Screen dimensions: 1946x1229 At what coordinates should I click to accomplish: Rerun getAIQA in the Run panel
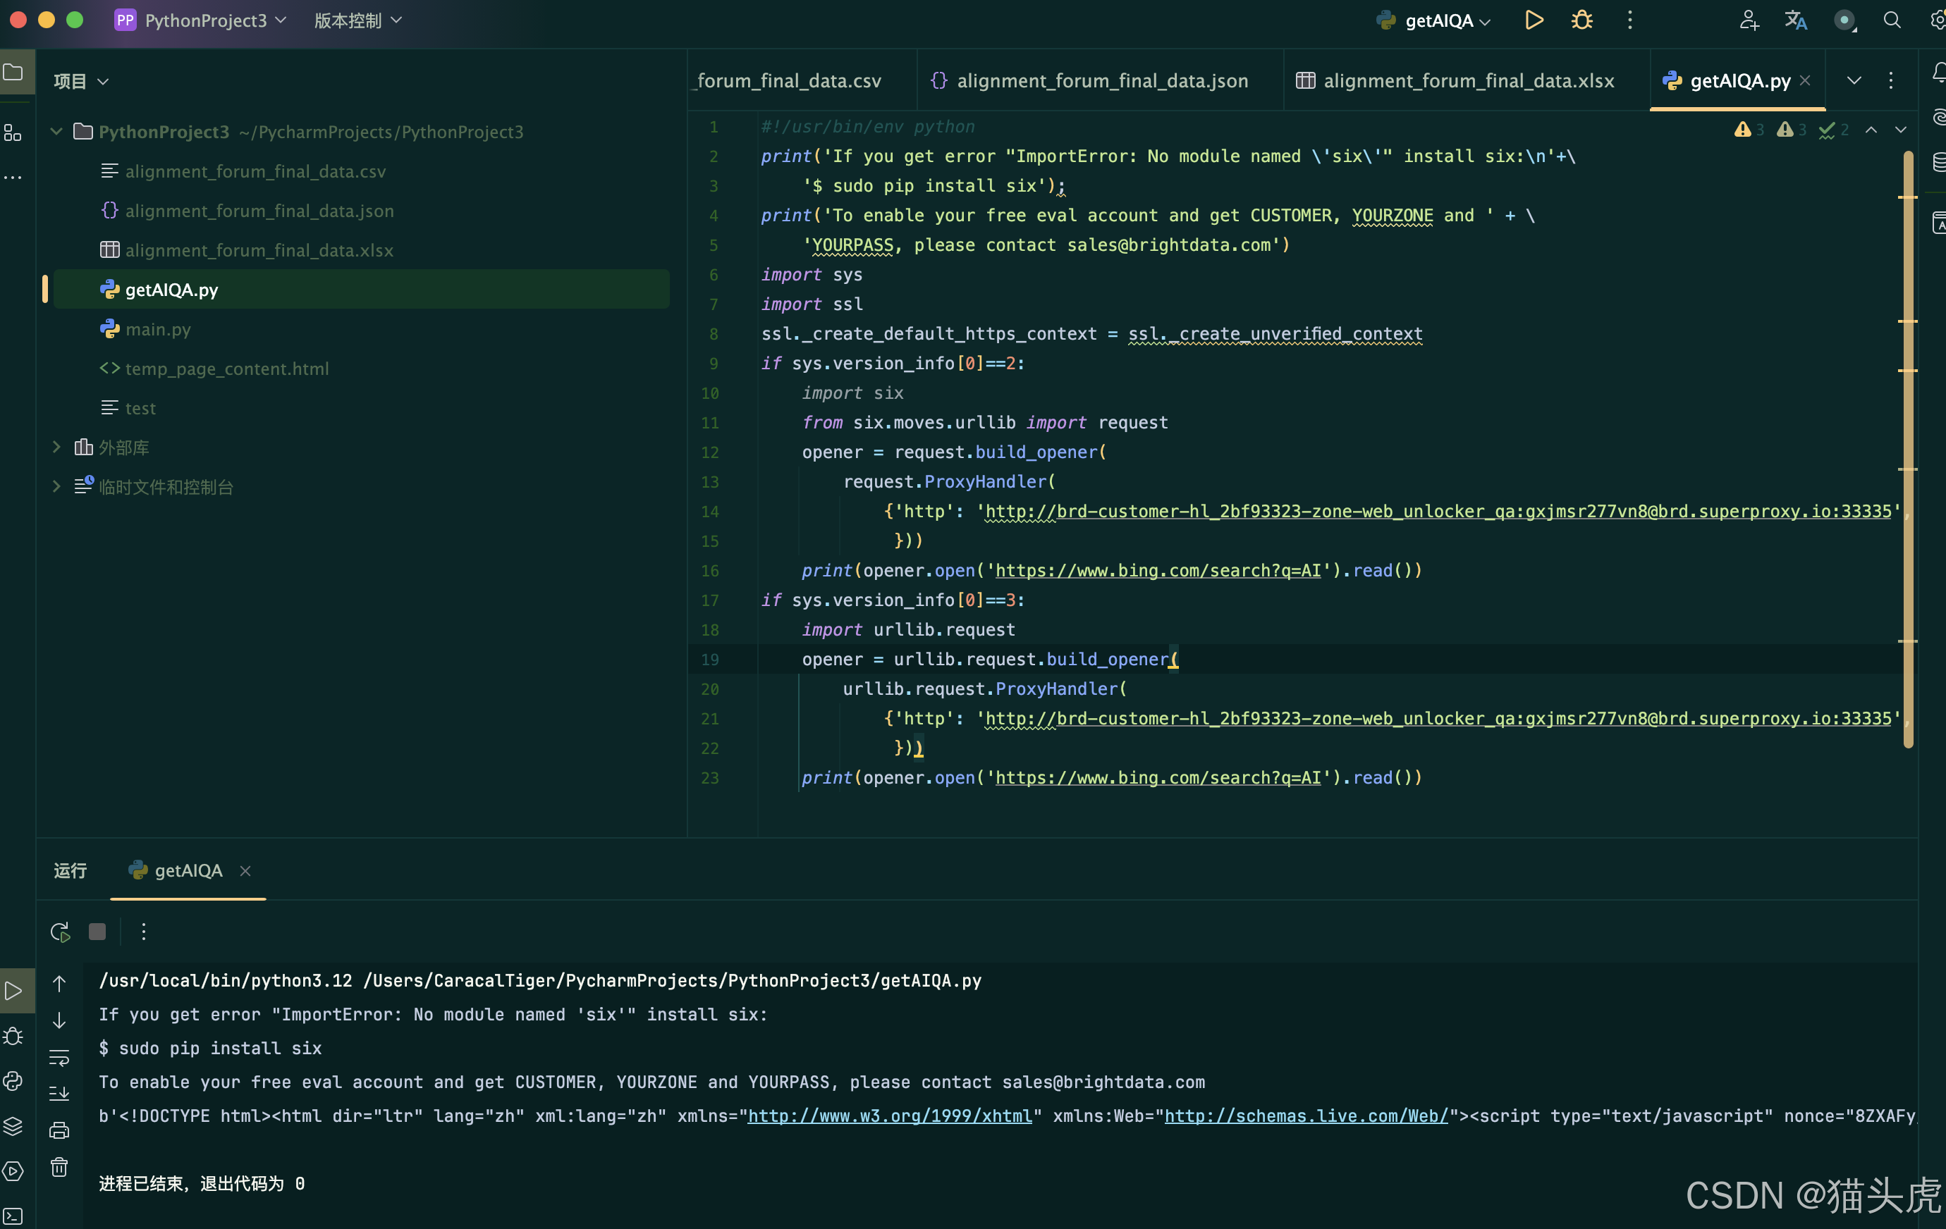pos(60,931)
